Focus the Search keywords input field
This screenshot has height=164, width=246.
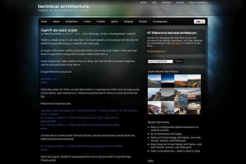pyautogui.click(x=160, y=61)
